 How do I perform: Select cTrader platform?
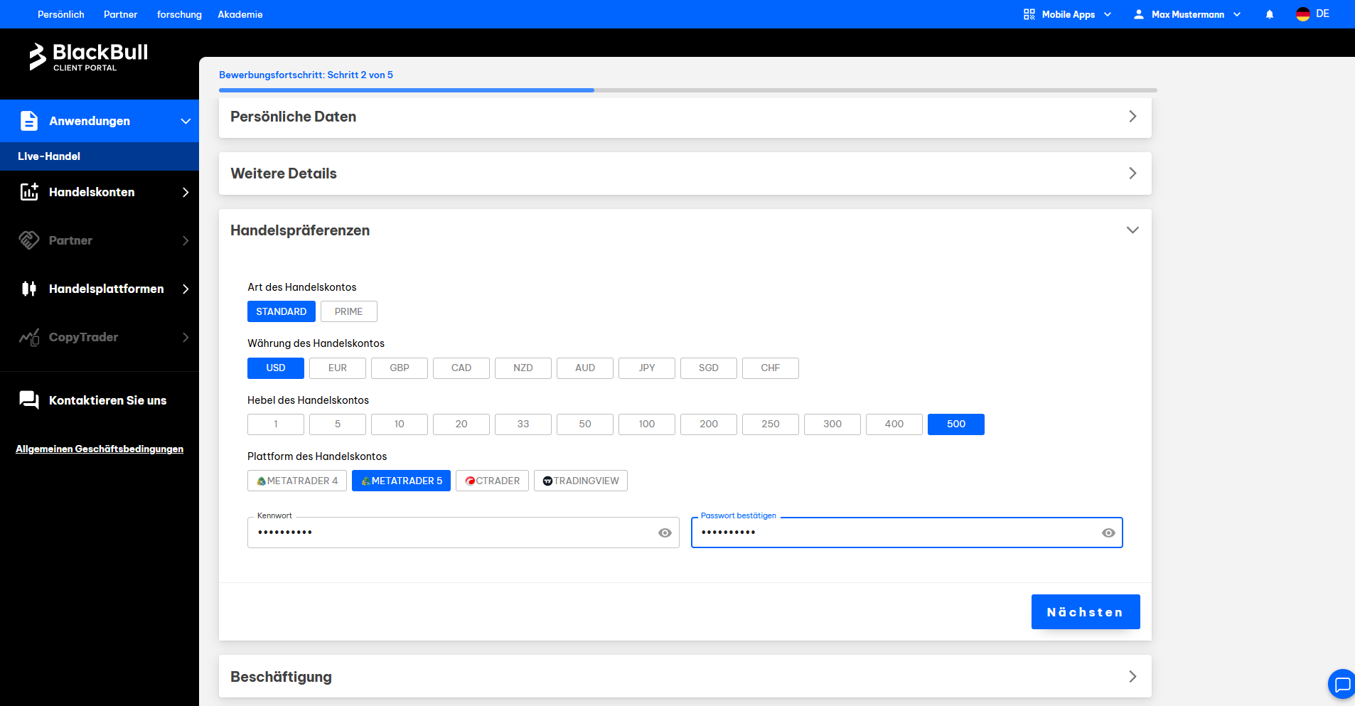[x=492, y=481]
